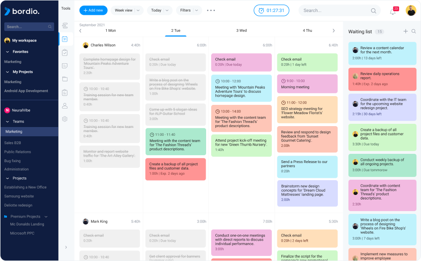Open the Public Relations team
Image resolution: width=421 pixels, height=261 pixels.
[18, 152]
